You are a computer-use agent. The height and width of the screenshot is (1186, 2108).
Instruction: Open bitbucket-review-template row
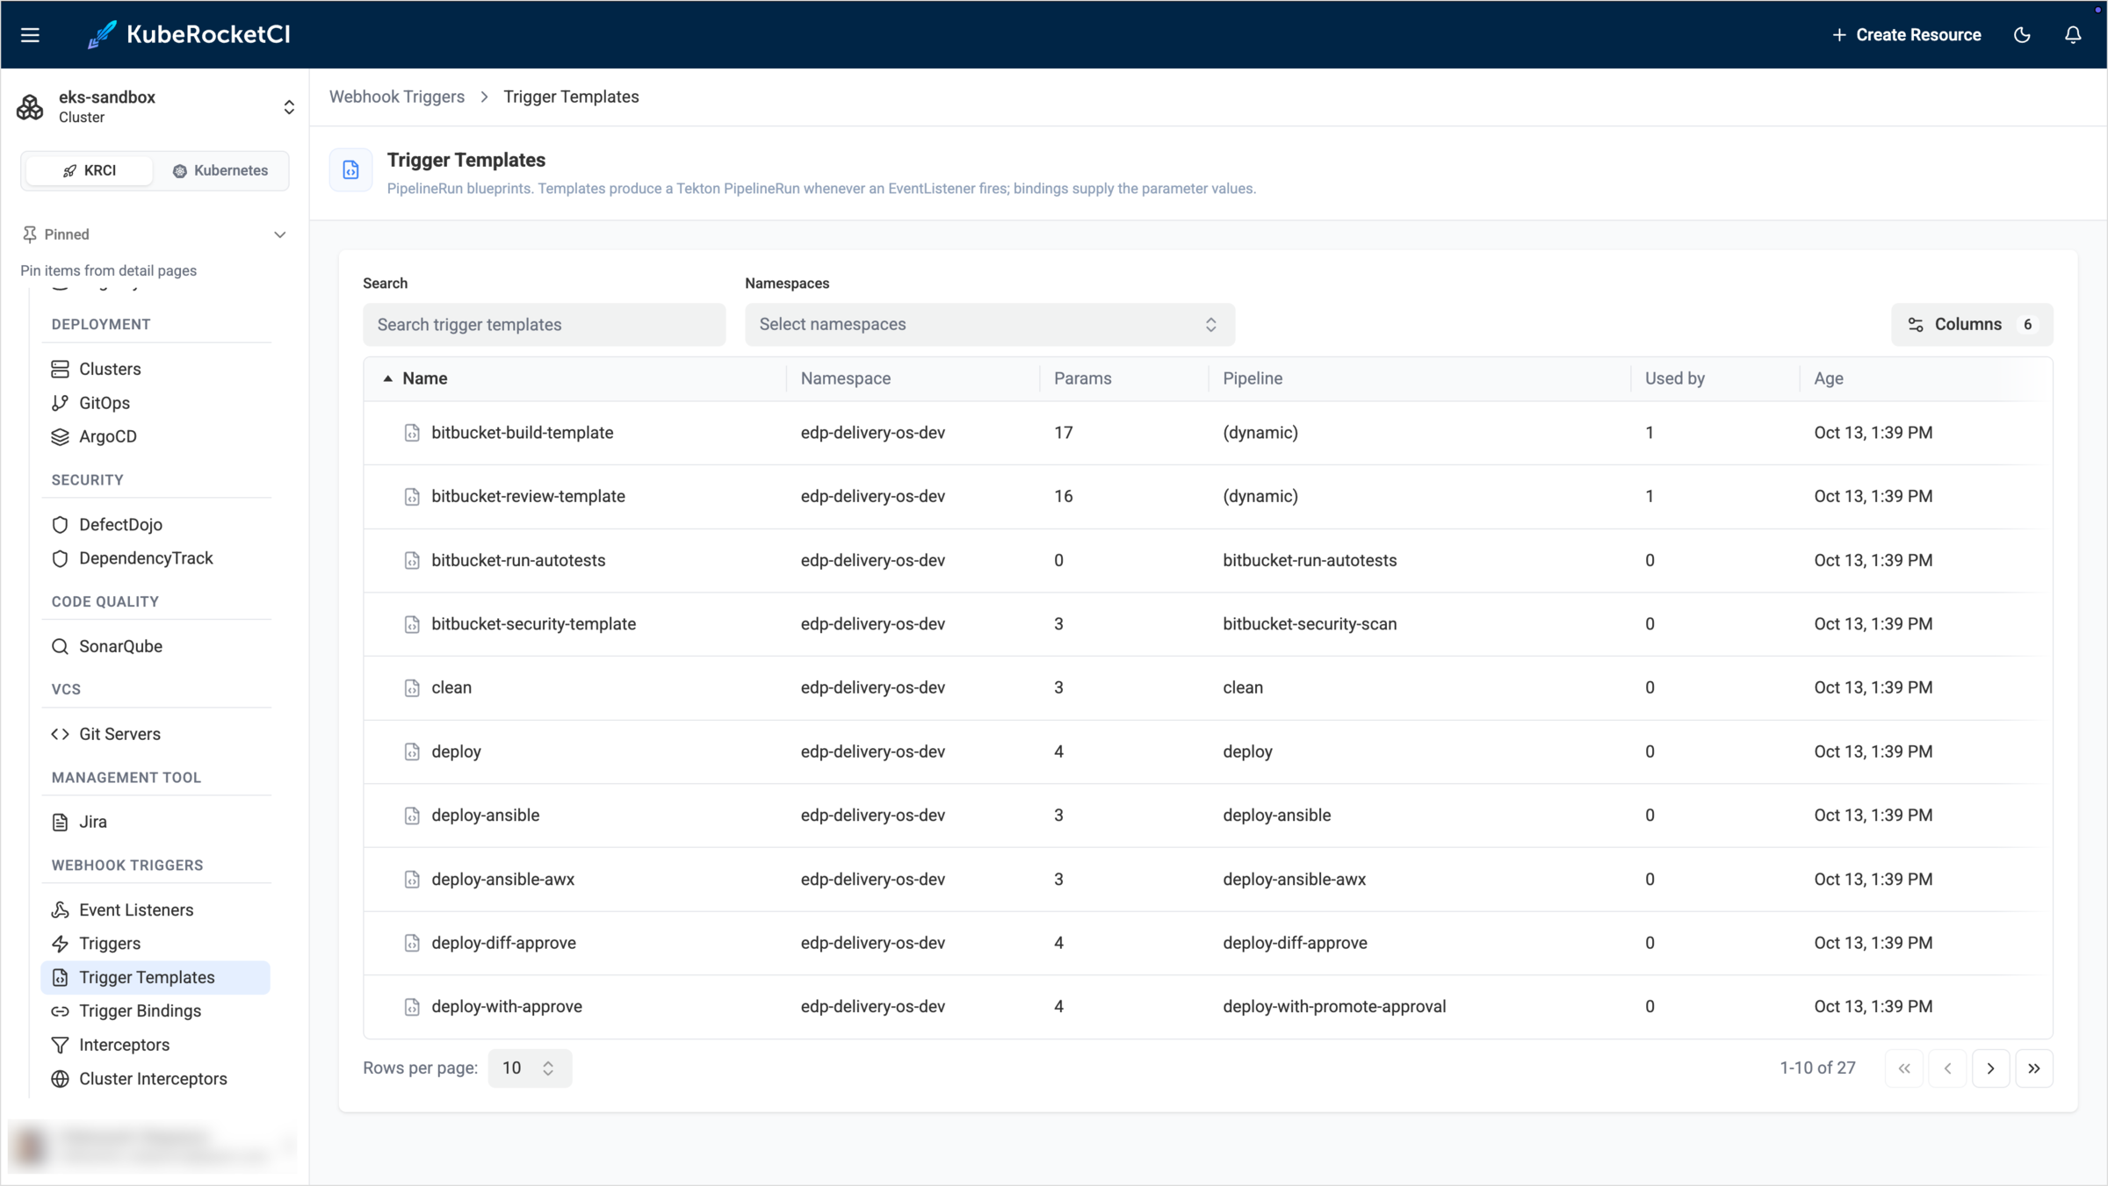(1208, 497)
